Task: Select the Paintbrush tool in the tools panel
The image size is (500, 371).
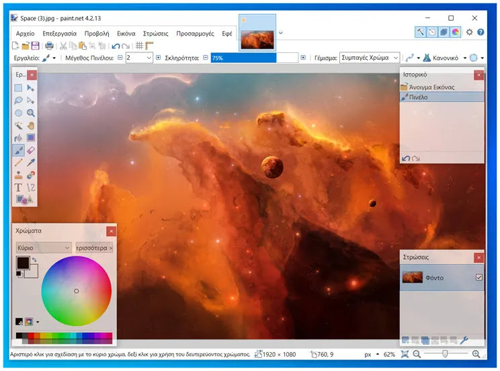Action: coord(18,150)
